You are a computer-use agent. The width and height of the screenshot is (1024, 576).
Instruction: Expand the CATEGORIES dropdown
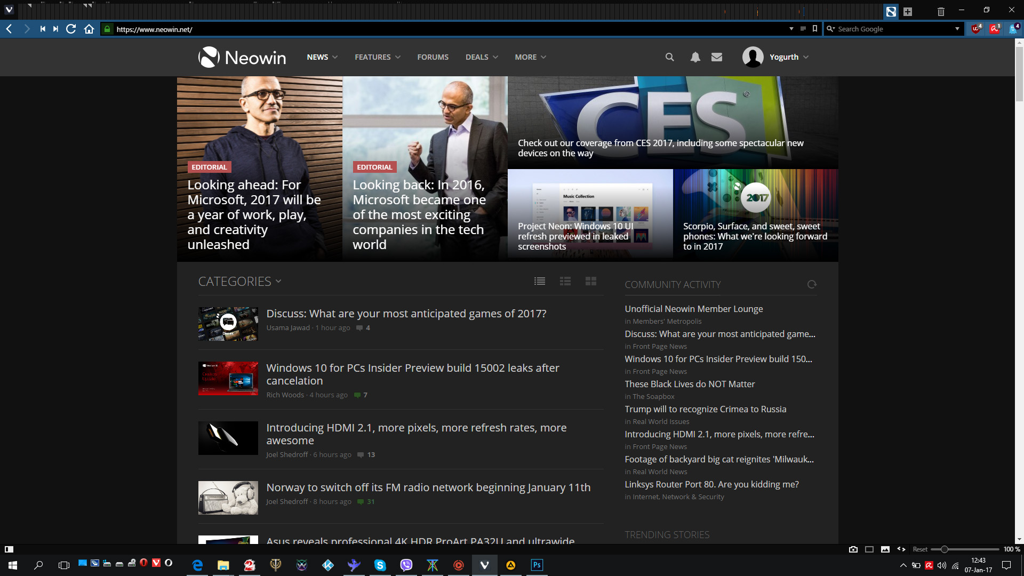point(239,281)
